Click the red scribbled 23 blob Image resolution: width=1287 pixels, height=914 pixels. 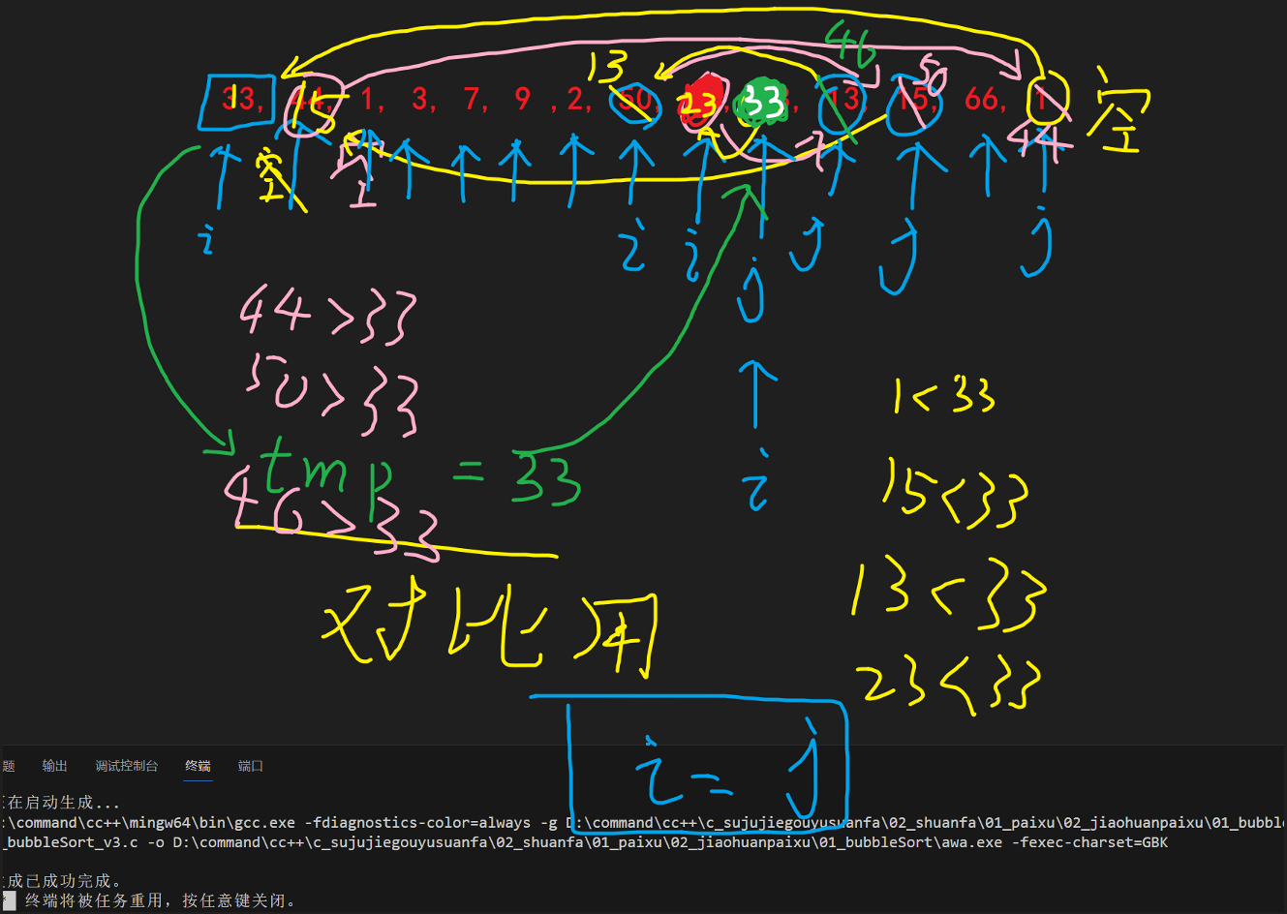702,102
